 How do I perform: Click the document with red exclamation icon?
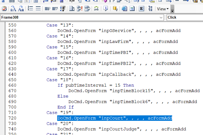click(x=79, y=9)
